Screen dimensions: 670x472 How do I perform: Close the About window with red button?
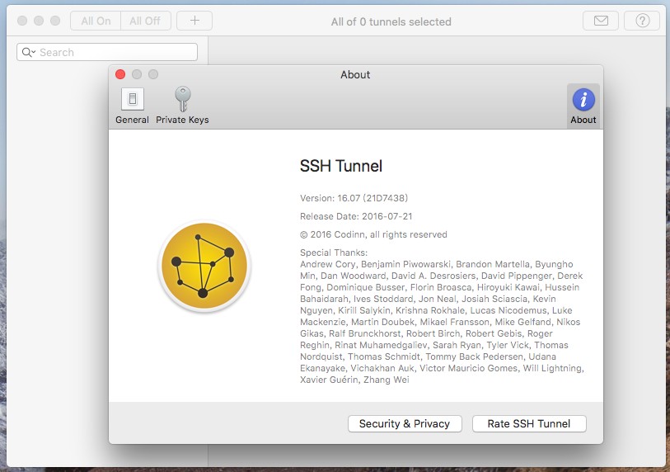120,74
